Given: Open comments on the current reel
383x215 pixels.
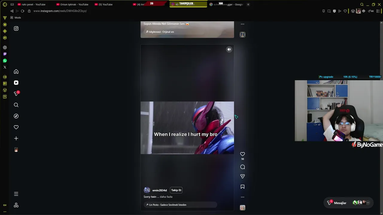Looking at the screenshot, I should tap(243, 167).
